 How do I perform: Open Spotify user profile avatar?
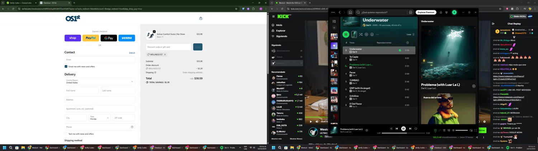coord(454,12)
